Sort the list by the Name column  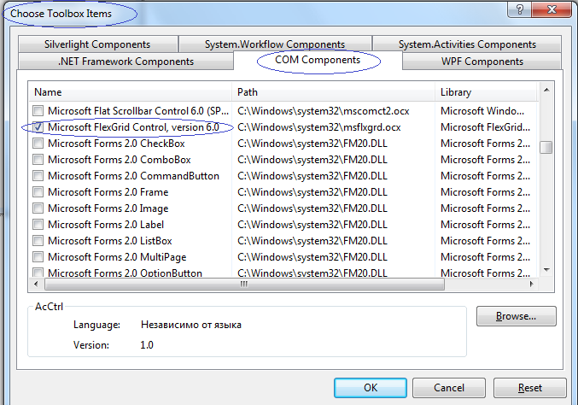click(x=130, y=91)
